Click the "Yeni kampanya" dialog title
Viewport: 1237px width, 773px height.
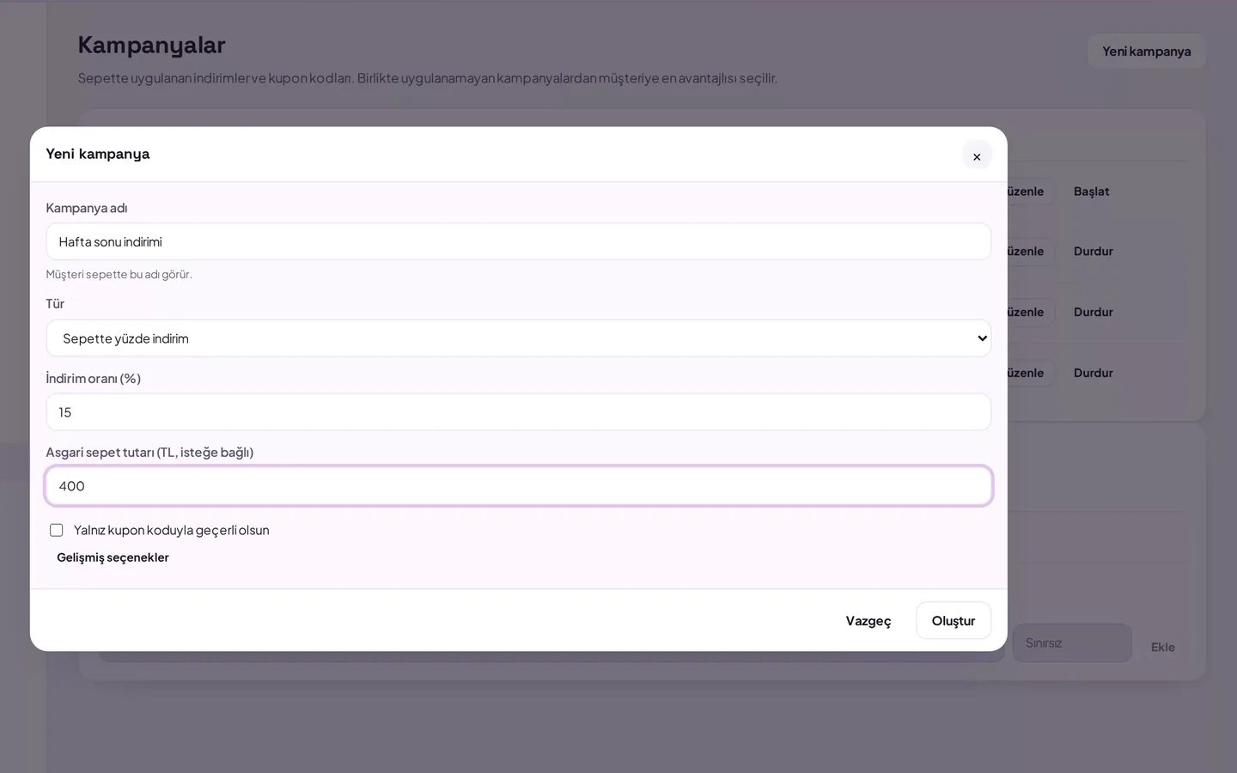click(x=98, y=154)
